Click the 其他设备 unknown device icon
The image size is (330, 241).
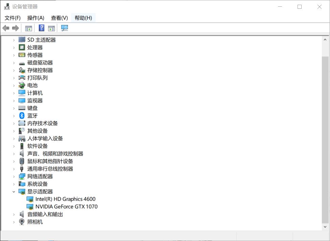[x=22, y=131]
